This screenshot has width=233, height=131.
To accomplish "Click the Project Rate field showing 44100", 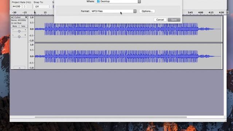I will (17, 7).
